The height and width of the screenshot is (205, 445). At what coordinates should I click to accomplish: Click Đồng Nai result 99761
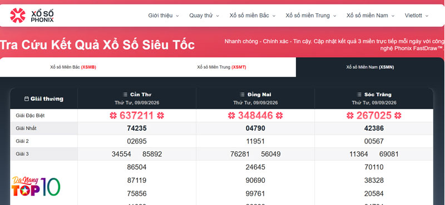255,194
